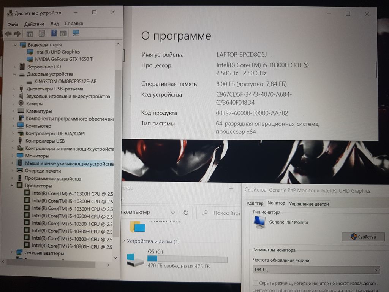Click the refresh icon in File Explorer

pyautogui.click(x=186, y=213)
